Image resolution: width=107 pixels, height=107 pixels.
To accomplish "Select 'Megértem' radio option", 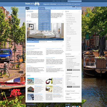I will (66, 79).
